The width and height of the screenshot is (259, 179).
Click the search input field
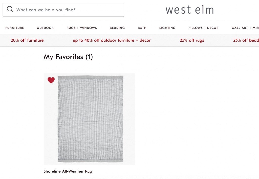coord(68,10)
